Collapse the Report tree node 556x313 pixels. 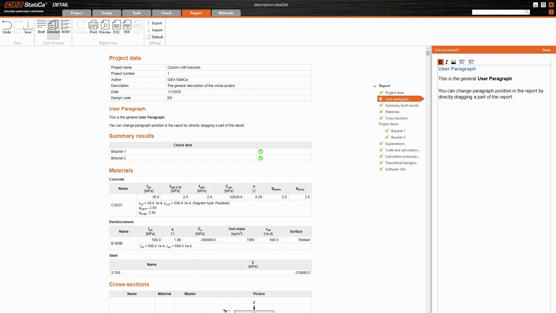(374, 86)
